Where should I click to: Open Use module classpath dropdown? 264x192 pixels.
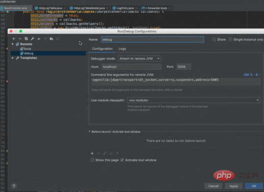[x=194, y=100]
